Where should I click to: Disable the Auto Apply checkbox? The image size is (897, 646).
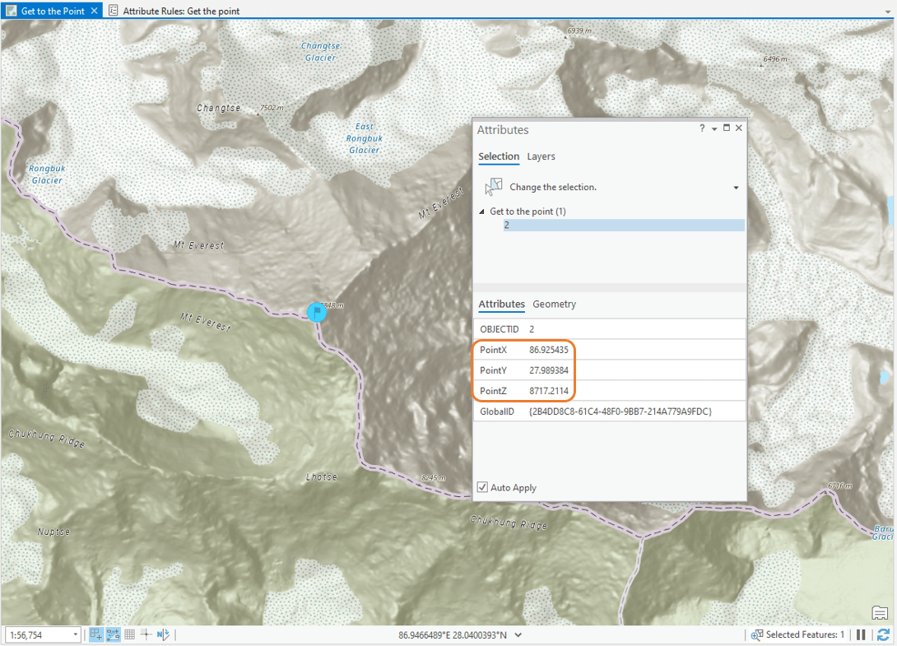tap(481, 487)
